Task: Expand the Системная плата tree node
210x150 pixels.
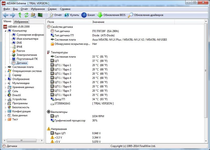Action: 6,67
